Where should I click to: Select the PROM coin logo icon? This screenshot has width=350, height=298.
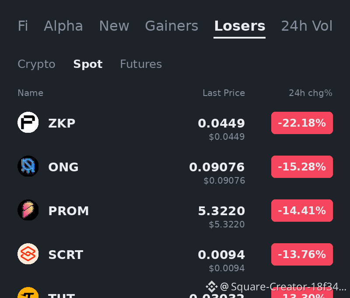(x=28, y=210)
